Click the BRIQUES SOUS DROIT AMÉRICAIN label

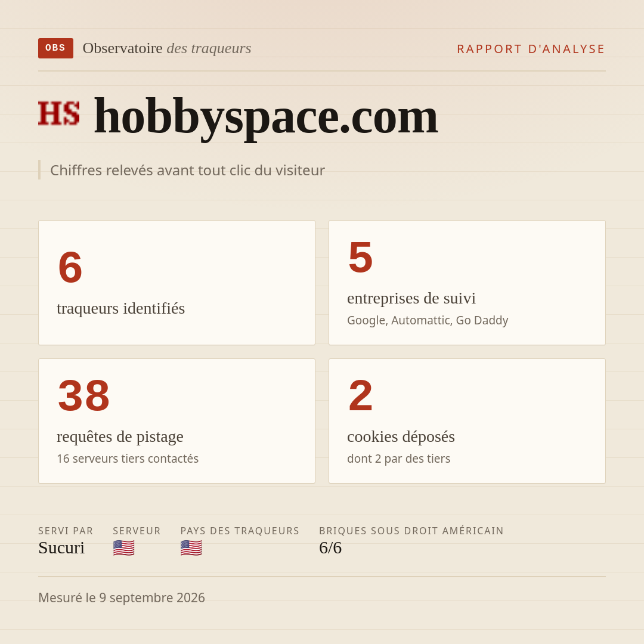[x=411, y=531]
